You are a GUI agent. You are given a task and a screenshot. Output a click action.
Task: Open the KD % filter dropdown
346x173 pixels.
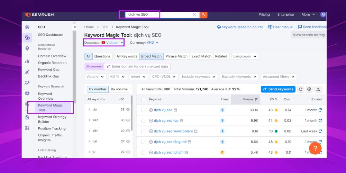pos(118,77)
